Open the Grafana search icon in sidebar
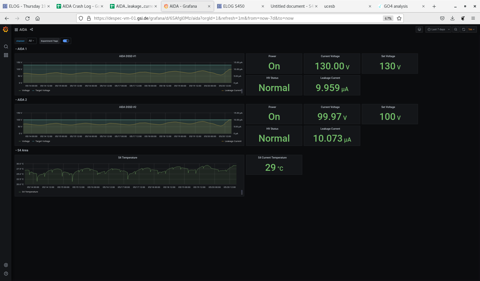This screenshot has height=281, width=480. coord(6,47)
